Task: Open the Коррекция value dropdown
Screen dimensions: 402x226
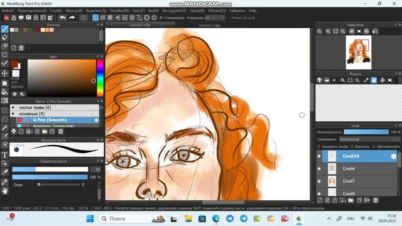Action: [215, 18]
